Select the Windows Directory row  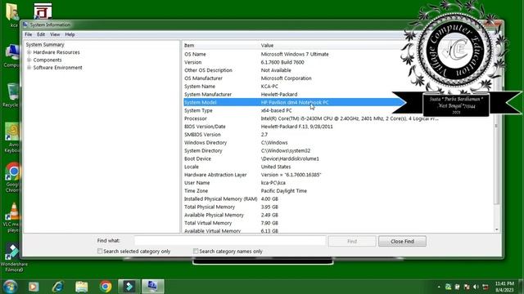pyautogui.click(x=338, y=143)
